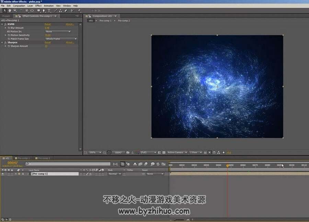Expand Blur Amount property

coord(5,28)
